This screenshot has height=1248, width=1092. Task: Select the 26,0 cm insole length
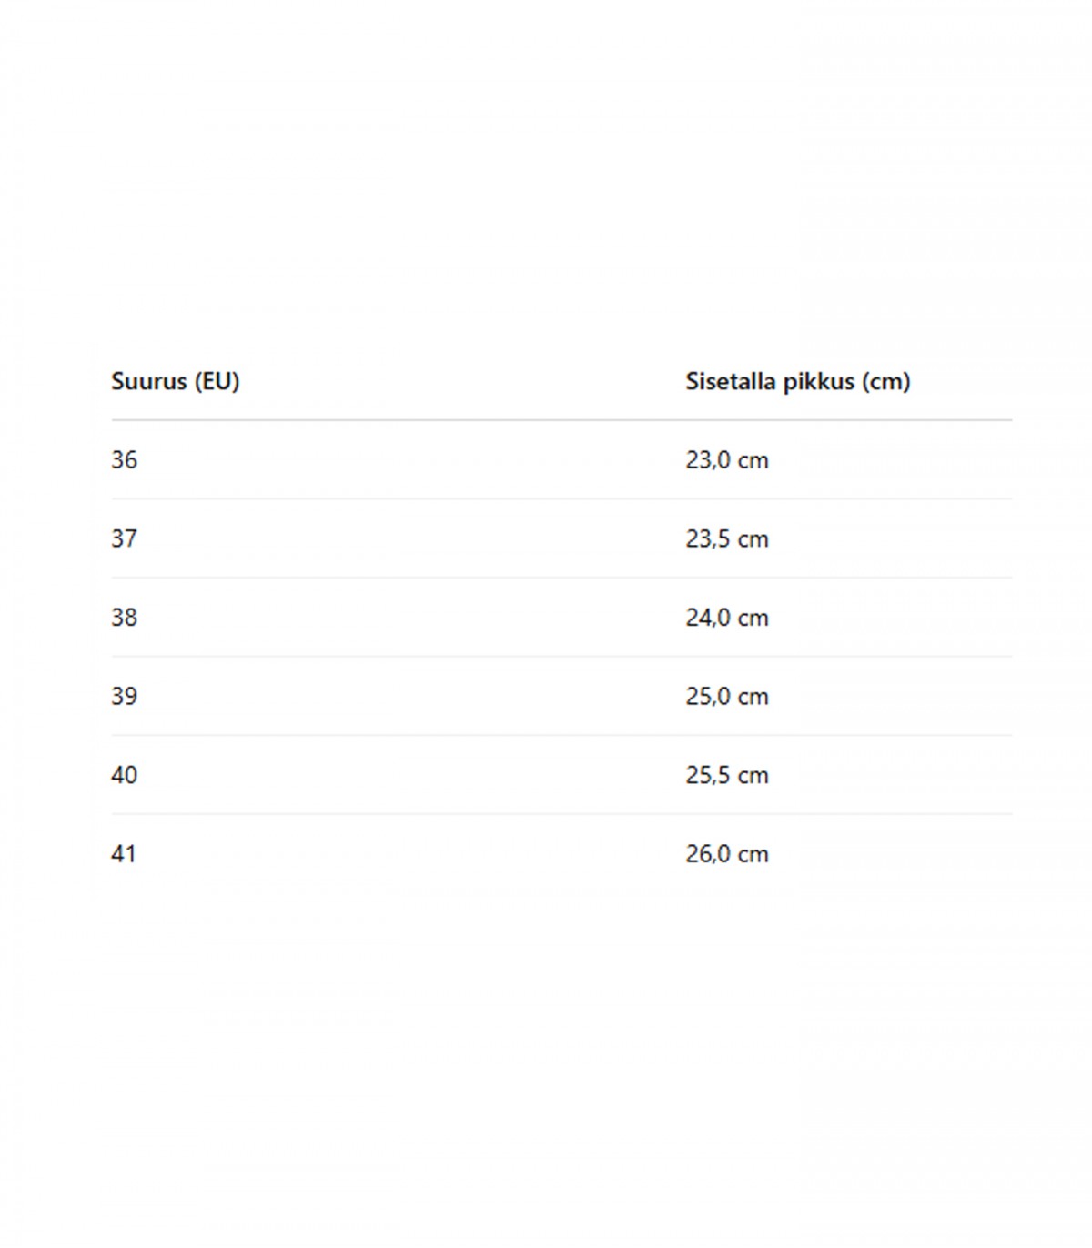(x=727, y=854)
